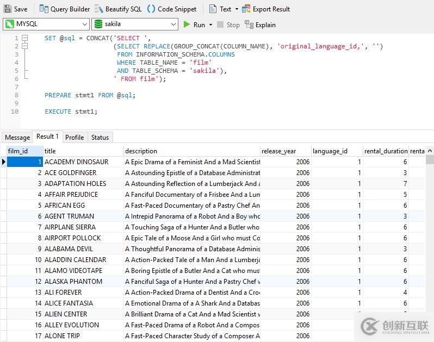Click the film_id column header
434x342 pixels.
[24, 151]
